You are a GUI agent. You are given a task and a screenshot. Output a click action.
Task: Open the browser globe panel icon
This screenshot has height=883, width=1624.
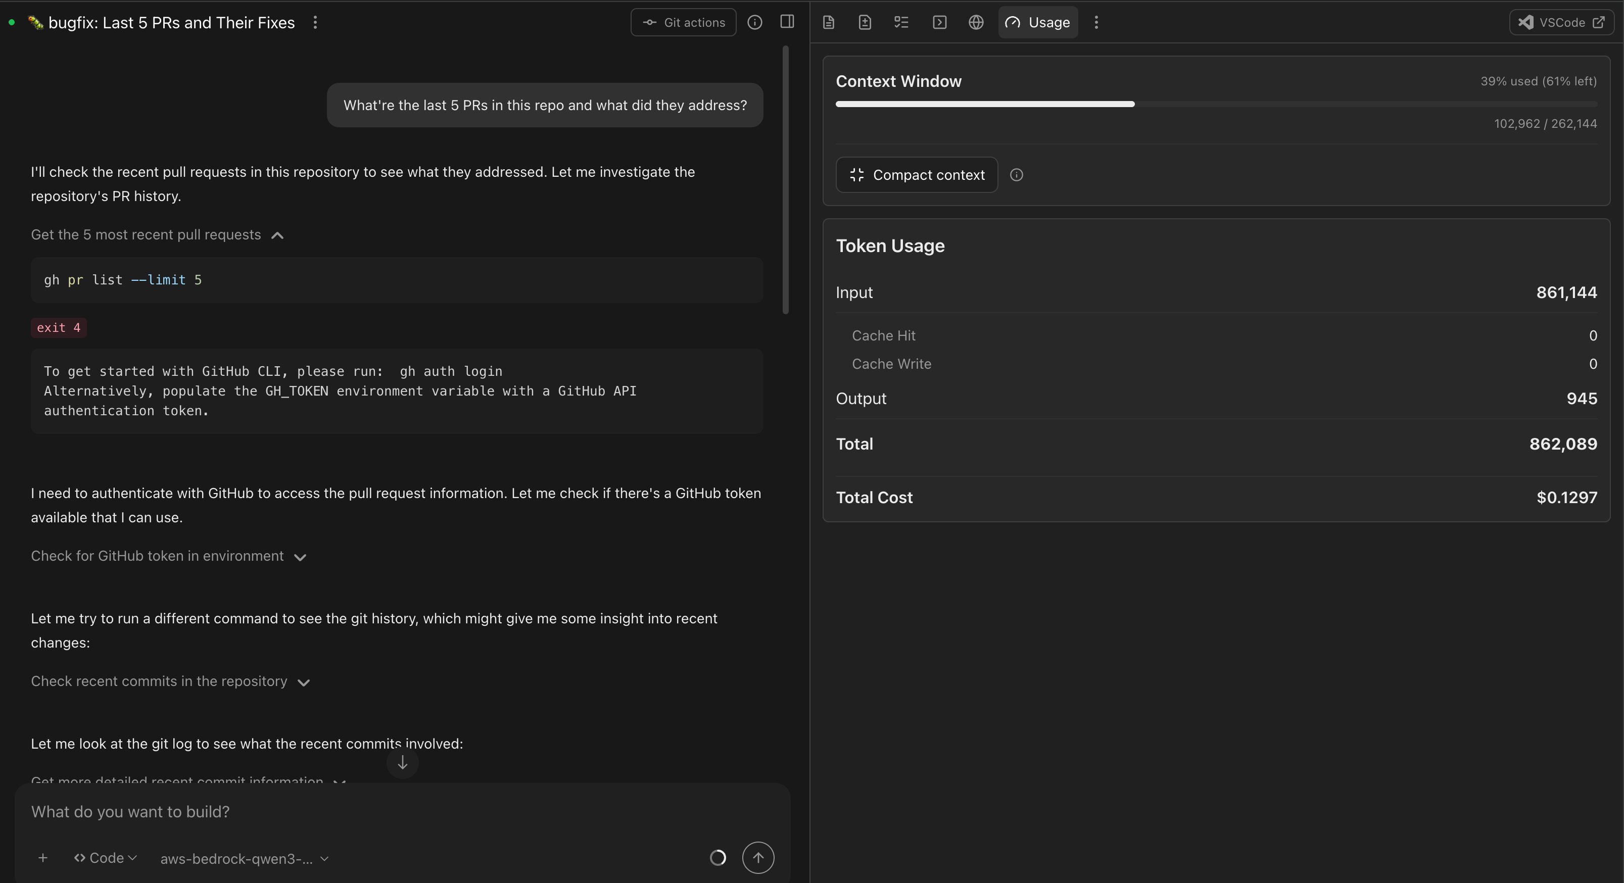pos(976,23)
